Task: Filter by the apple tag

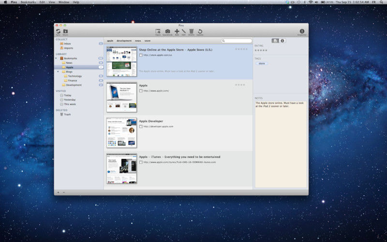Action: [110, 41]
